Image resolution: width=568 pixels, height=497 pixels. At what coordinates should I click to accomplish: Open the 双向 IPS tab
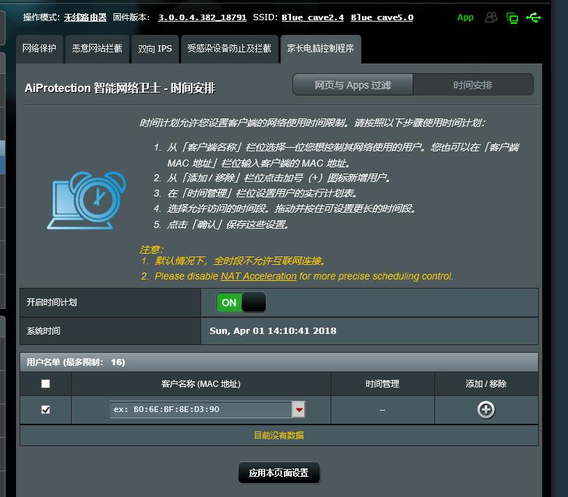pyautogui.click(x=155, y=49)
